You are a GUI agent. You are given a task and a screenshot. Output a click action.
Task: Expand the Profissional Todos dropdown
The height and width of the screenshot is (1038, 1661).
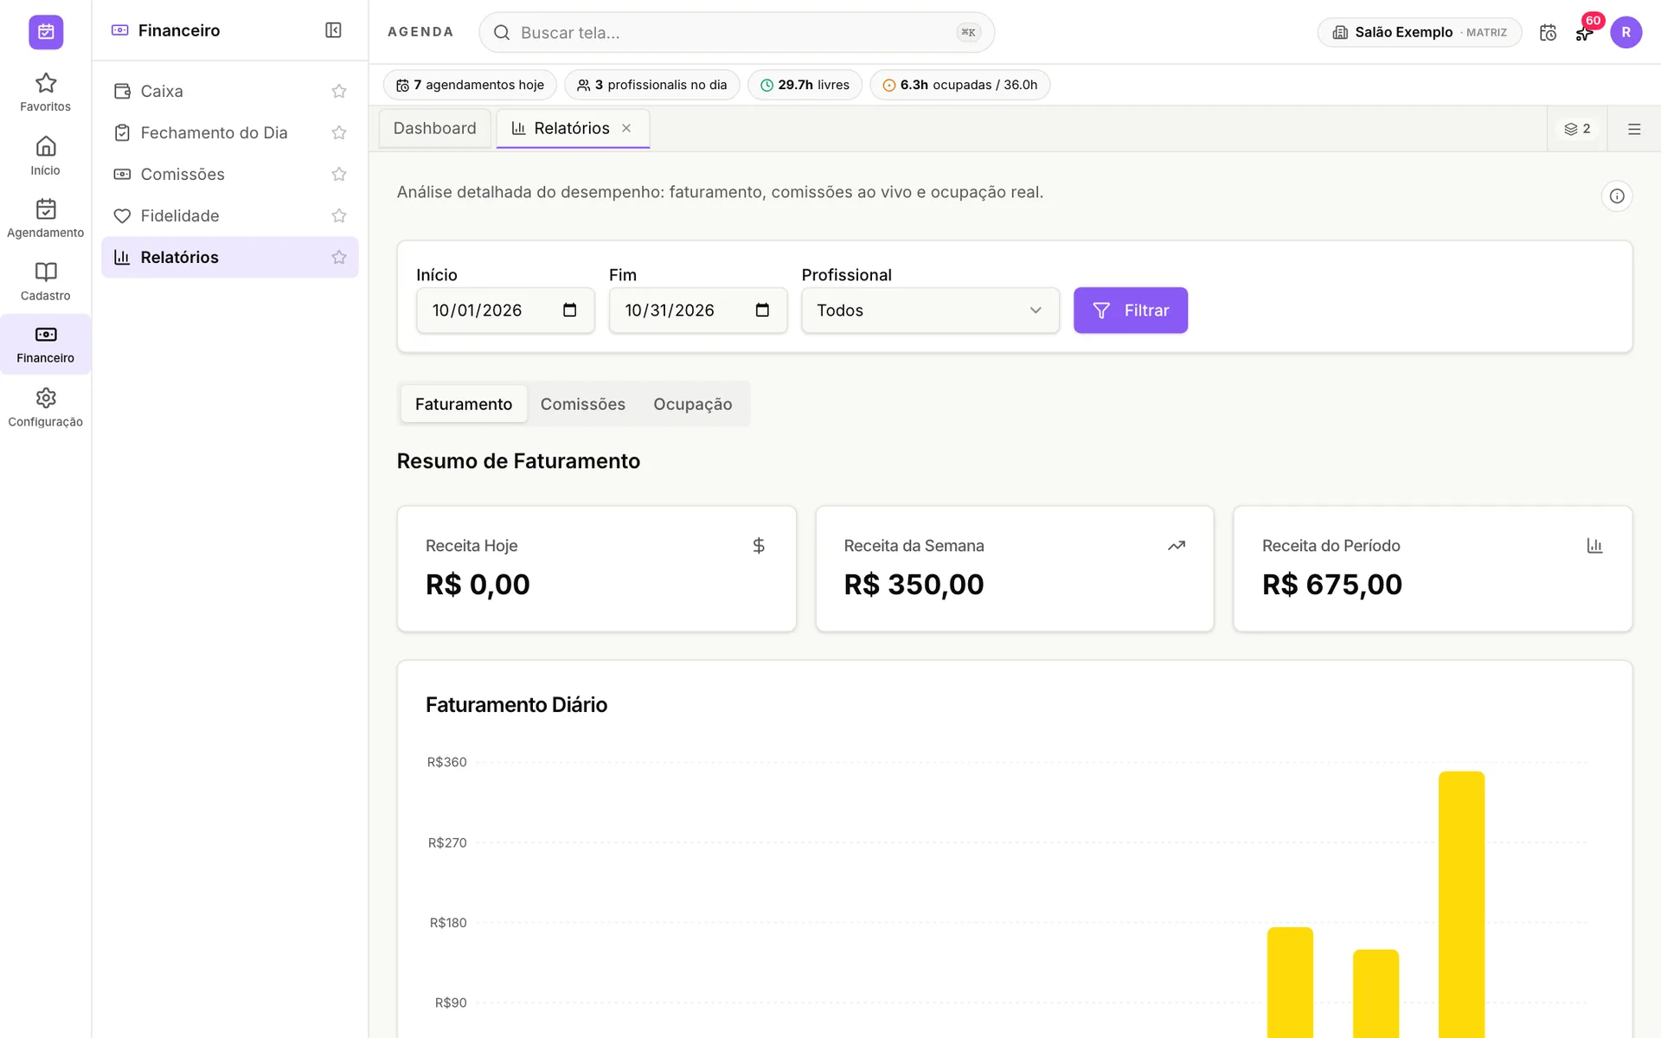click(x=930, y=310)
